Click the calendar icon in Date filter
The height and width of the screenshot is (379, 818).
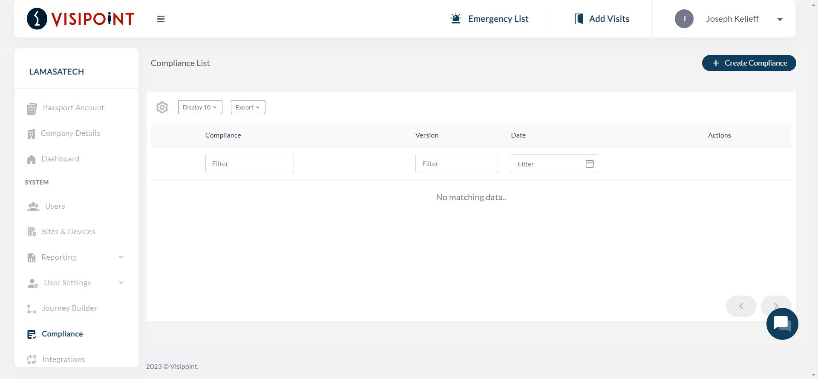click(x=589, y=164)
